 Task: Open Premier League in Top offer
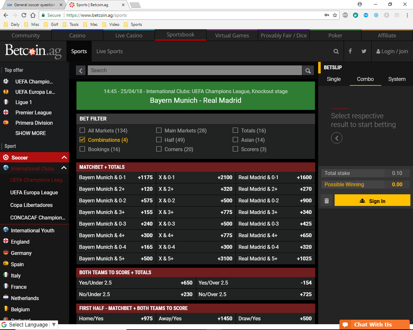click(33, 112)
